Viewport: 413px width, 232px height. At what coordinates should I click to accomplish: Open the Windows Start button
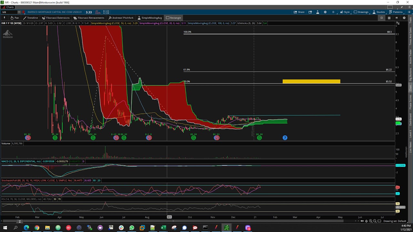coord(5,228)
